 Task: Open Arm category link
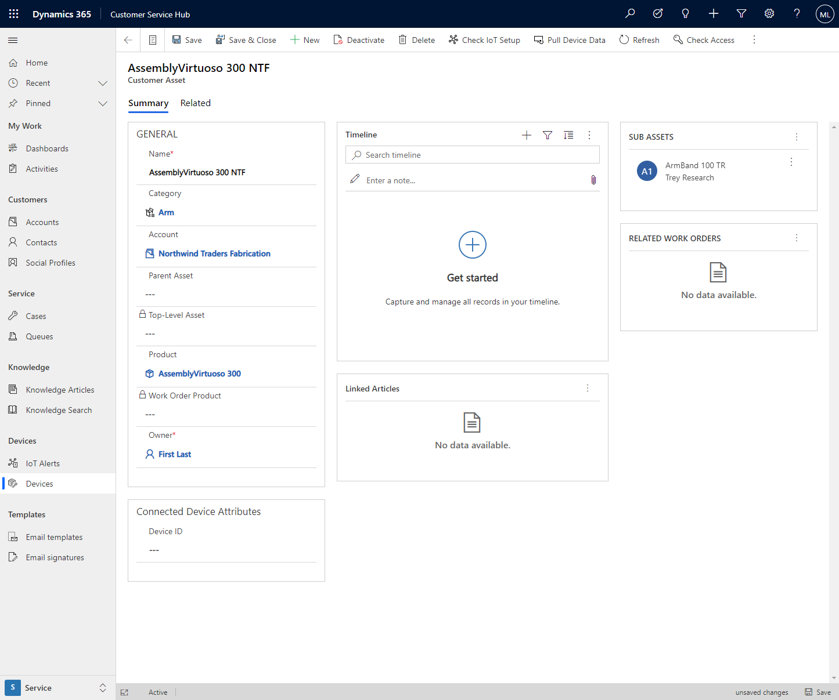(x=166, y=212)
